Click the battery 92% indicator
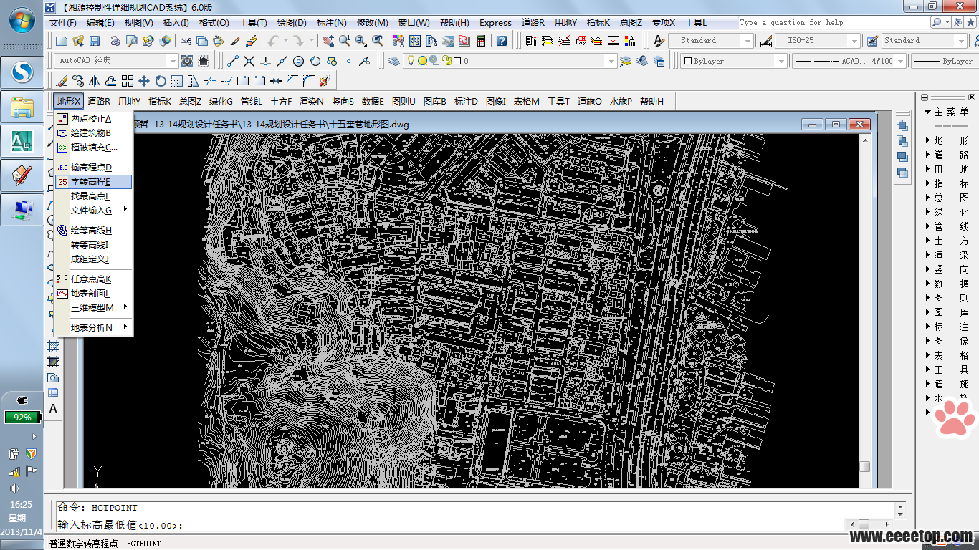 [x=22, y=417]
